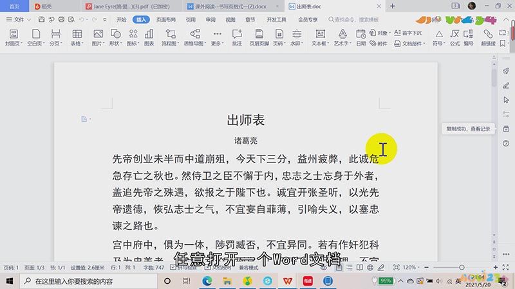The image size is (515, 289).
Task: Insert numbering (编号)
Action: pyautogui.click(x=469, y=37)
